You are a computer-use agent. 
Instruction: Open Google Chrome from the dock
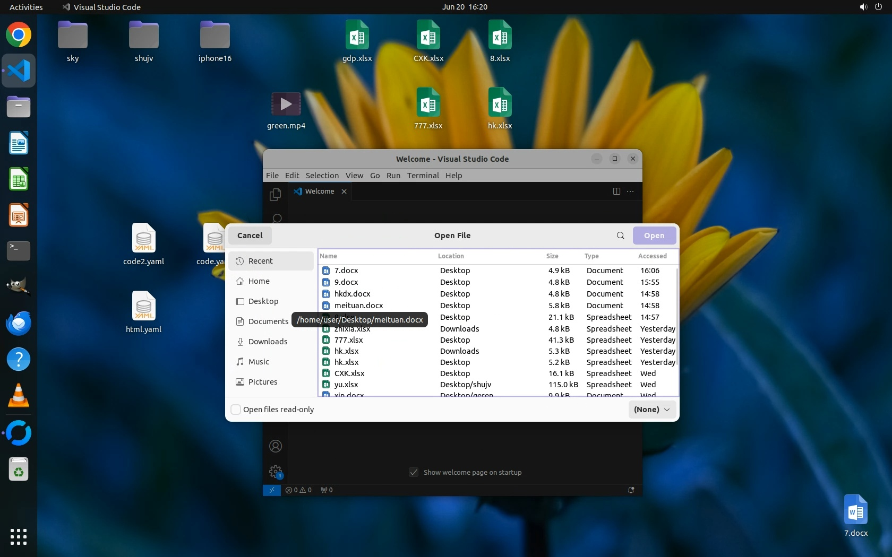(x=19, y=35)
